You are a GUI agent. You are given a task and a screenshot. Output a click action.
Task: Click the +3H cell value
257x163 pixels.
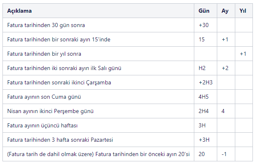point(204,140)
